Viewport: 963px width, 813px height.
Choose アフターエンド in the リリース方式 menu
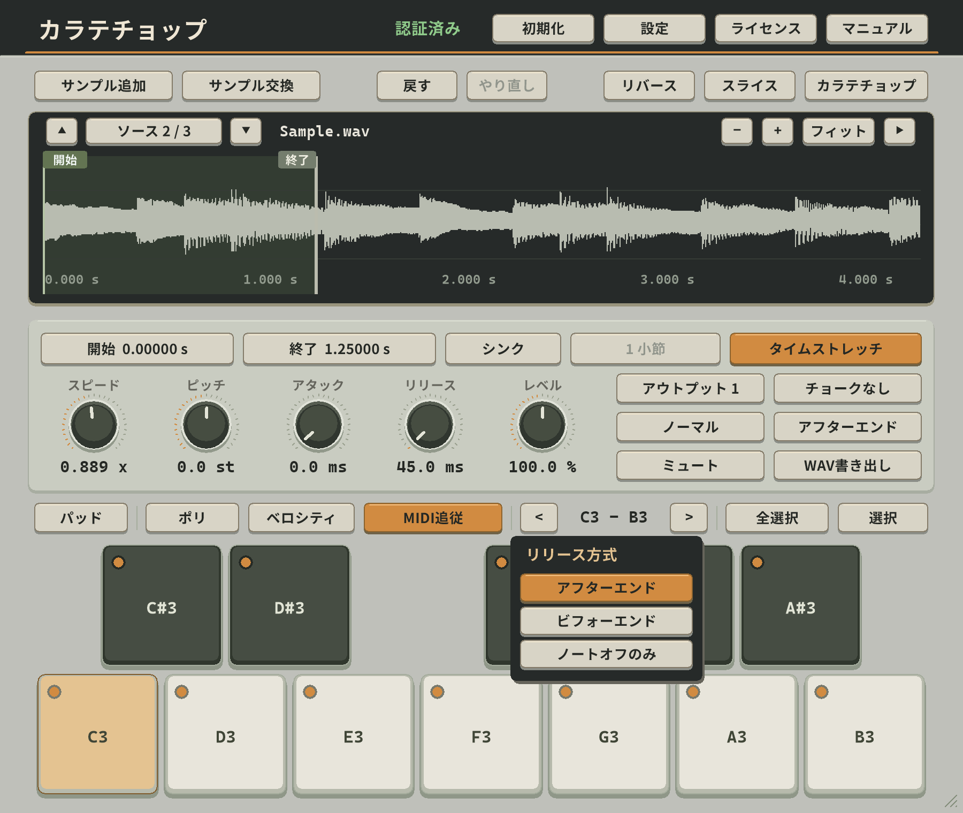click(606, 588)
